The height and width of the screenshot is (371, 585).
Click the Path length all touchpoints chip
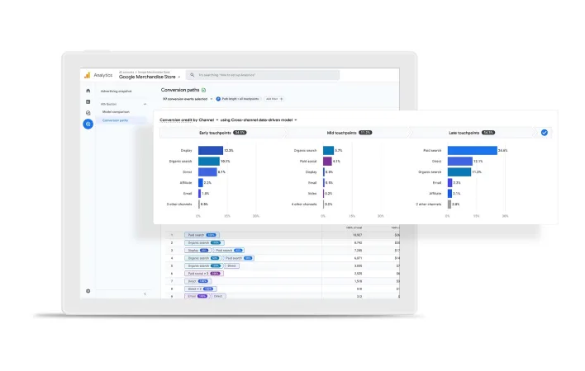click(238, 99)
